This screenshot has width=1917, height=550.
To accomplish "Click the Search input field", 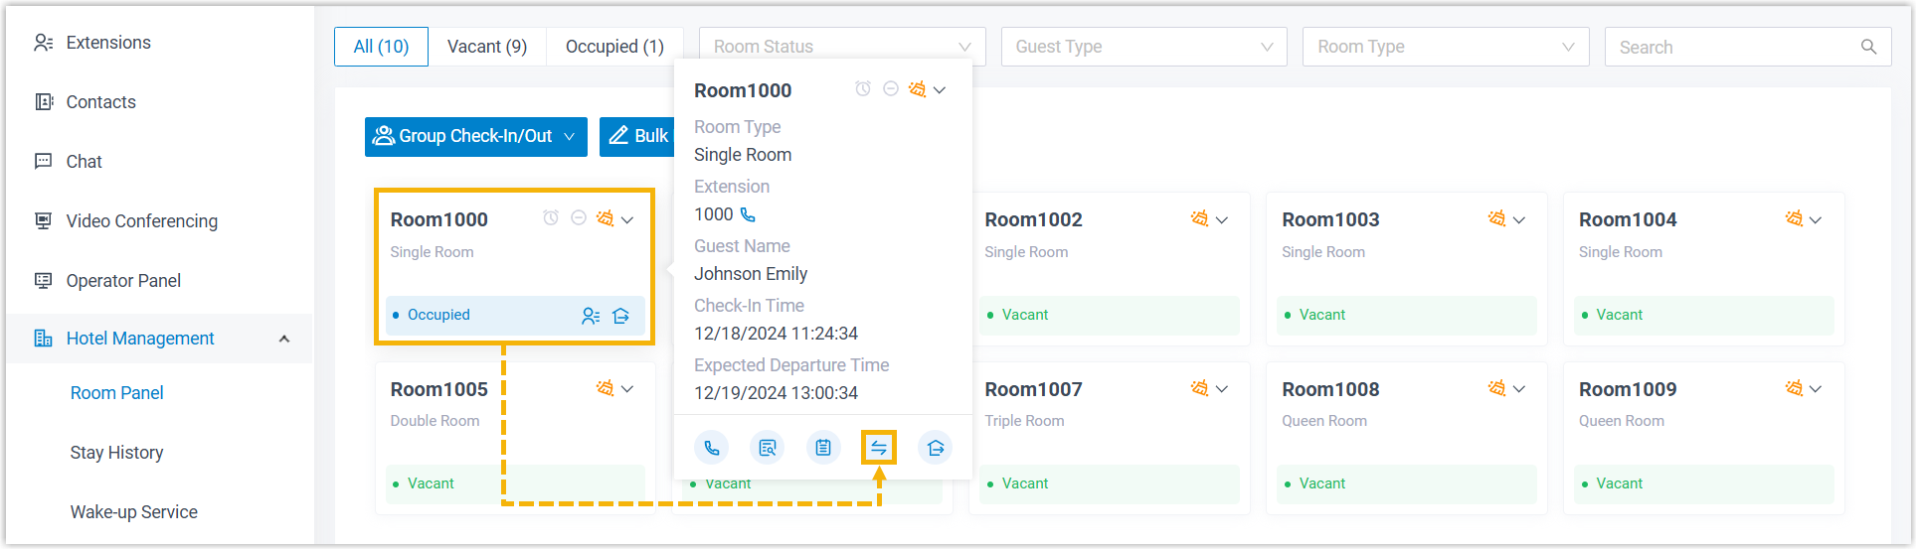I will [1735, 47].
